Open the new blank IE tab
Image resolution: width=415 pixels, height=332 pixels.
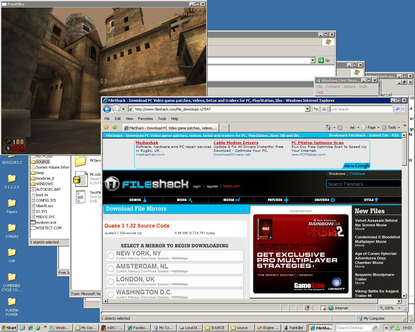[224, 128]
